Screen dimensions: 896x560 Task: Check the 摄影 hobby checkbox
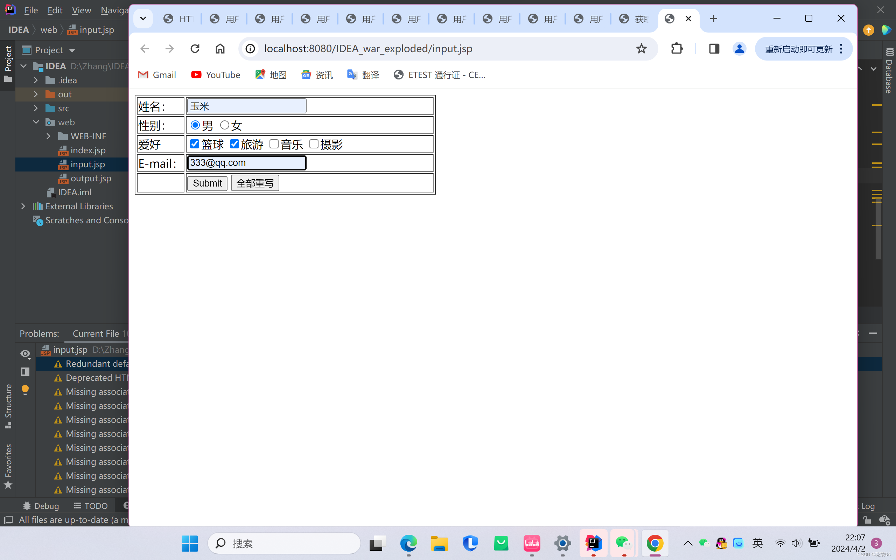314,144
